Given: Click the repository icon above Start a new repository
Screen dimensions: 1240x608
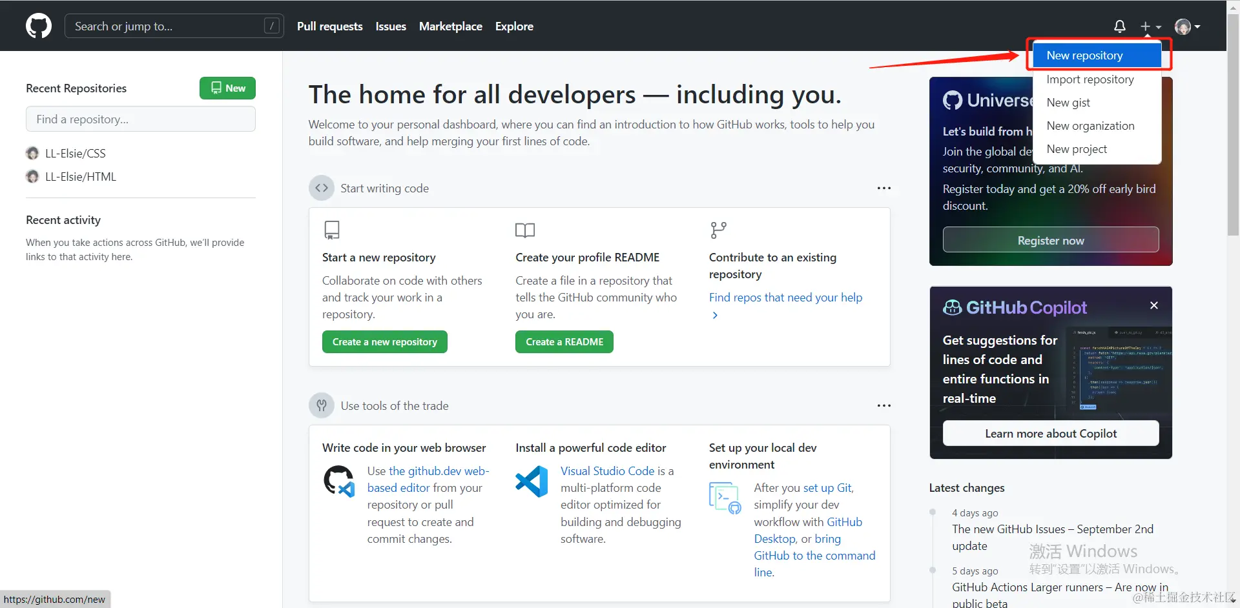Looking at the screenshot, I should [x=331, y=230].
